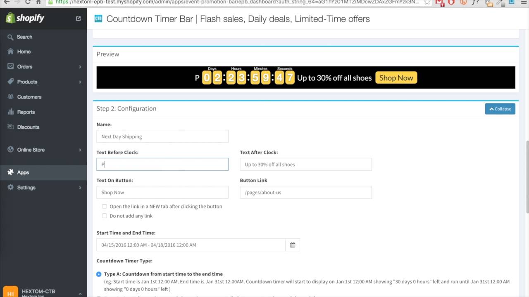Click the page vertical scrollbar

coord(527,177)
